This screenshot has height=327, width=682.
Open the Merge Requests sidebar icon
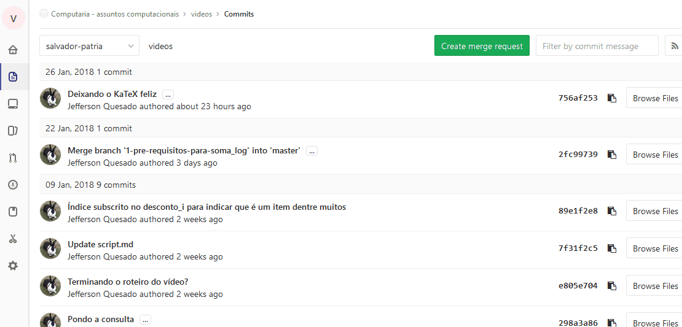[13, 158]
